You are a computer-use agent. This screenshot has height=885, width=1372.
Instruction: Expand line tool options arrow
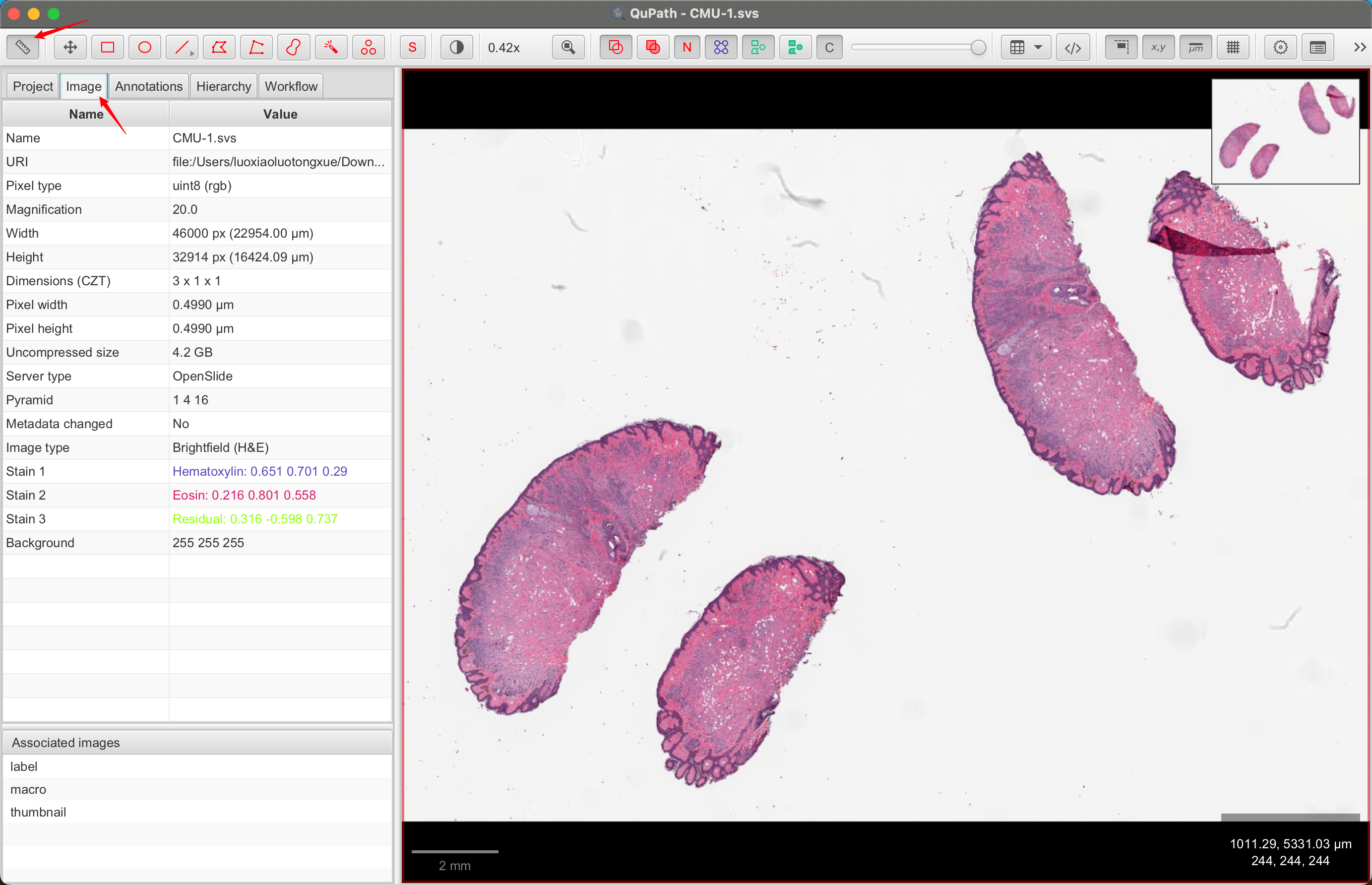(192, 54)
